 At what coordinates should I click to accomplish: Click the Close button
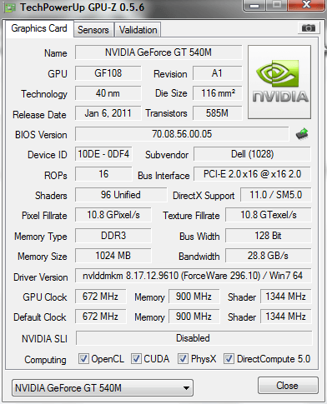288,386
